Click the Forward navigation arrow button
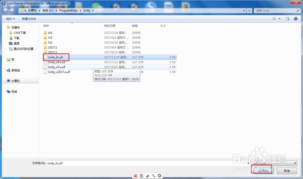Screen dimensions: 303x179 pyautogui.click(x=12, y=11)
